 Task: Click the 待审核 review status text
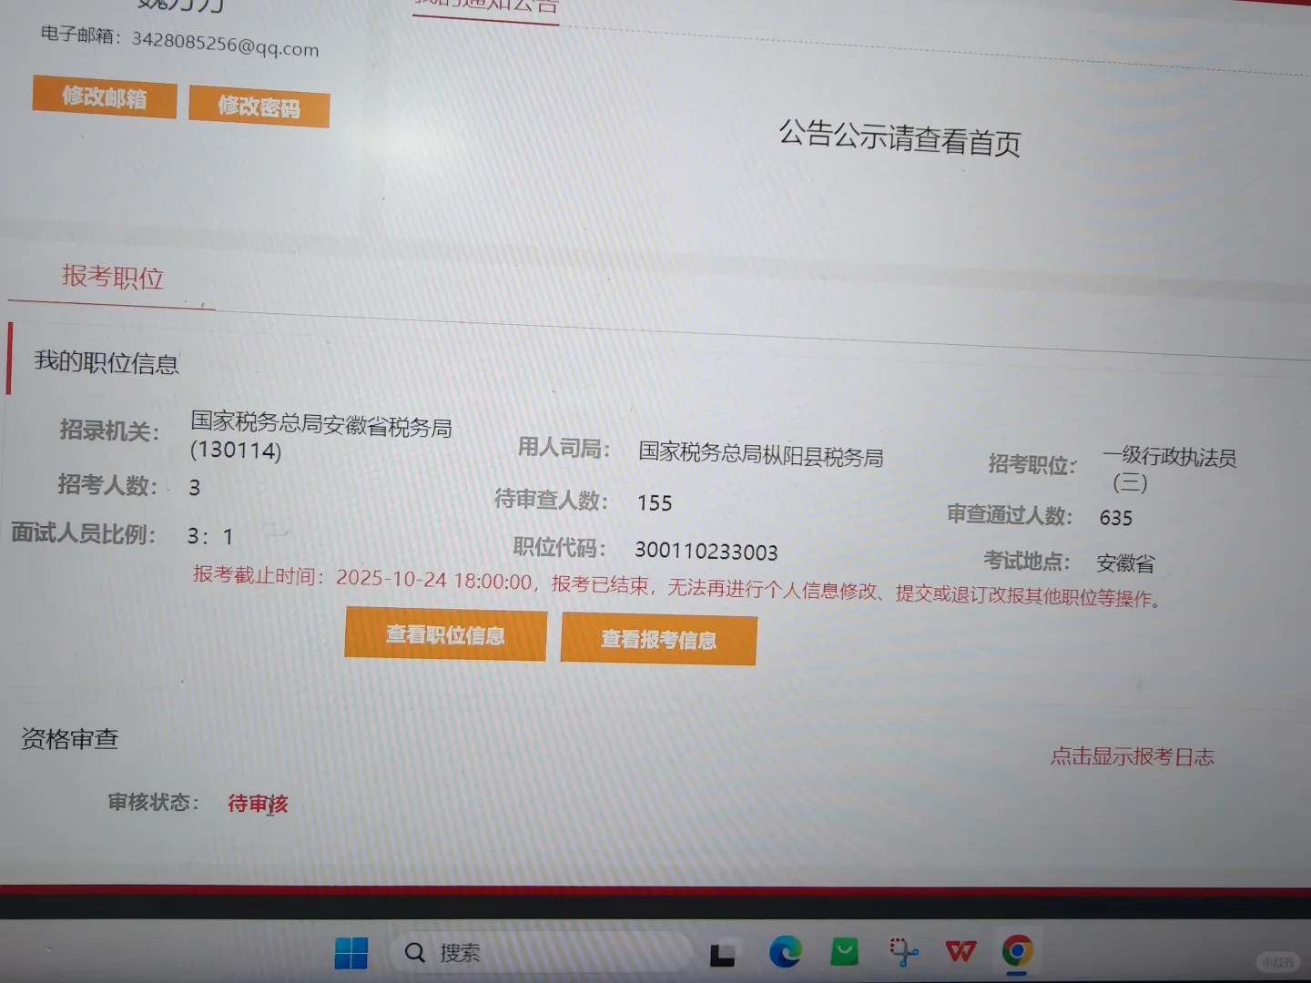click(x=258, y=804)
